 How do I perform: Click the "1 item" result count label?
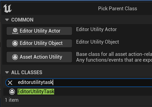pos(12,100)
